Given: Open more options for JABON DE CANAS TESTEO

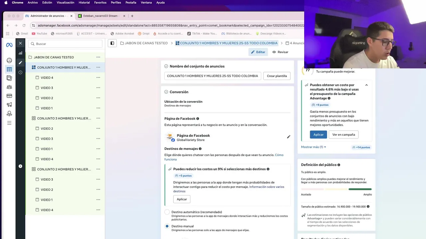Looking at the screenshot, I should click(x=98, y=57).
